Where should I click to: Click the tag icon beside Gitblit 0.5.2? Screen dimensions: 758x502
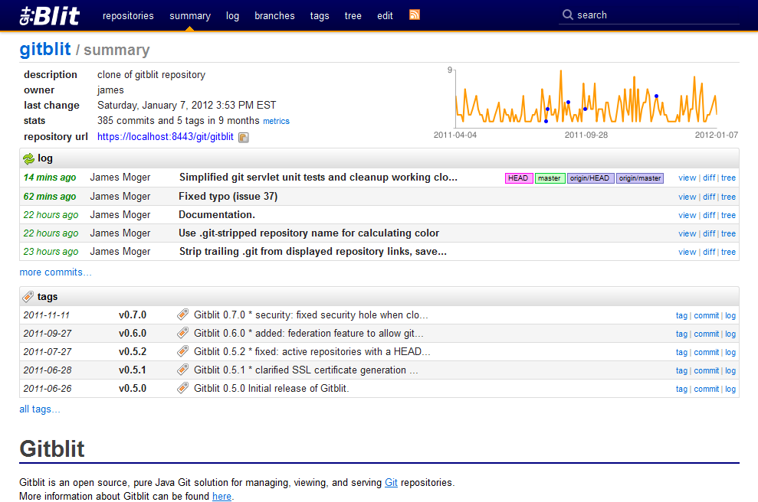[x=182, y=351]
